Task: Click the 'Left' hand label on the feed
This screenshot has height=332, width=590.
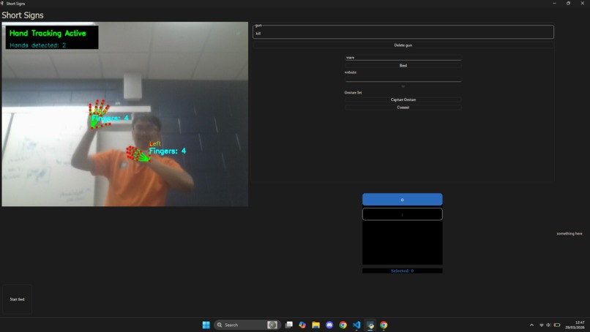Action: [155, 143]
